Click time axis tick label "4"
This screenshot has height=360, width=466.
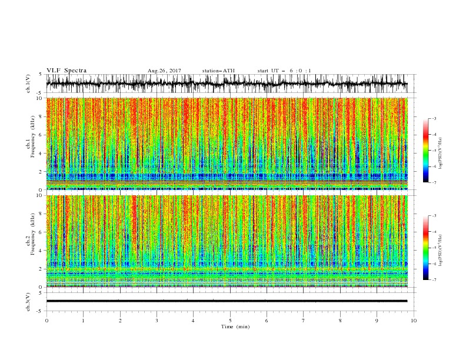tap(194, 321)
